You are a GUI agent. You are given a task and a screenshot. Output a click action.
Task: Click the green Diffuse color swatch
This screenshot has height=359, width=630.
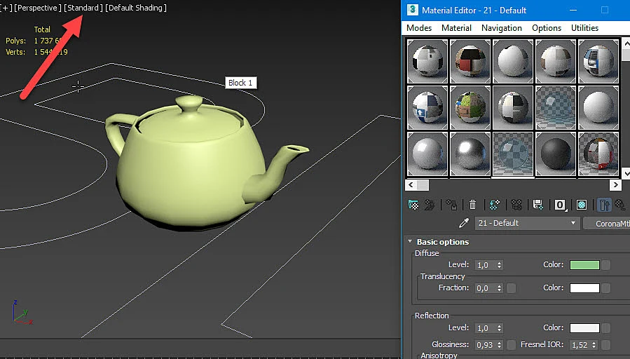click(584, 265)
